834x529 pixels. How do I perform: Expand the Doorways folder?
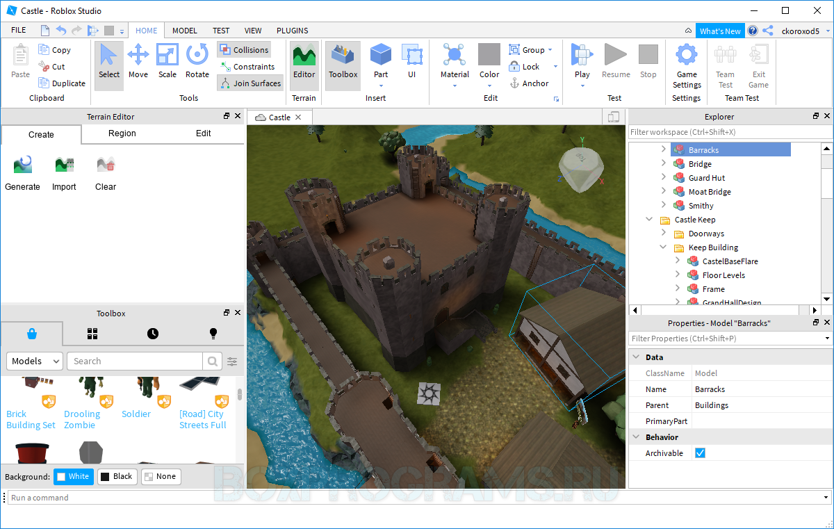click(663, 234)
